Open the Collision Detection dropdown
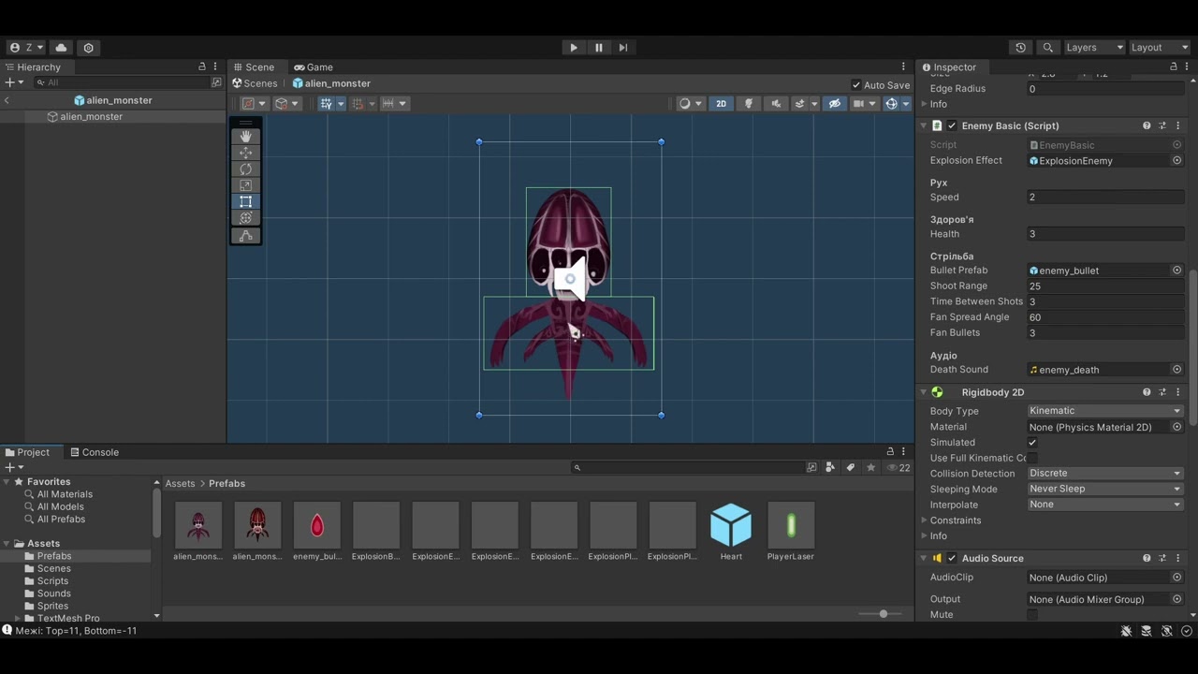This screenshot has width=1198, height=674. click(x=1105, y=474)
